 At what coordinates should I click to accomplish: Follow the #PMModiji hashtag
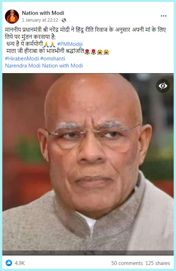(x=70, y=44)
